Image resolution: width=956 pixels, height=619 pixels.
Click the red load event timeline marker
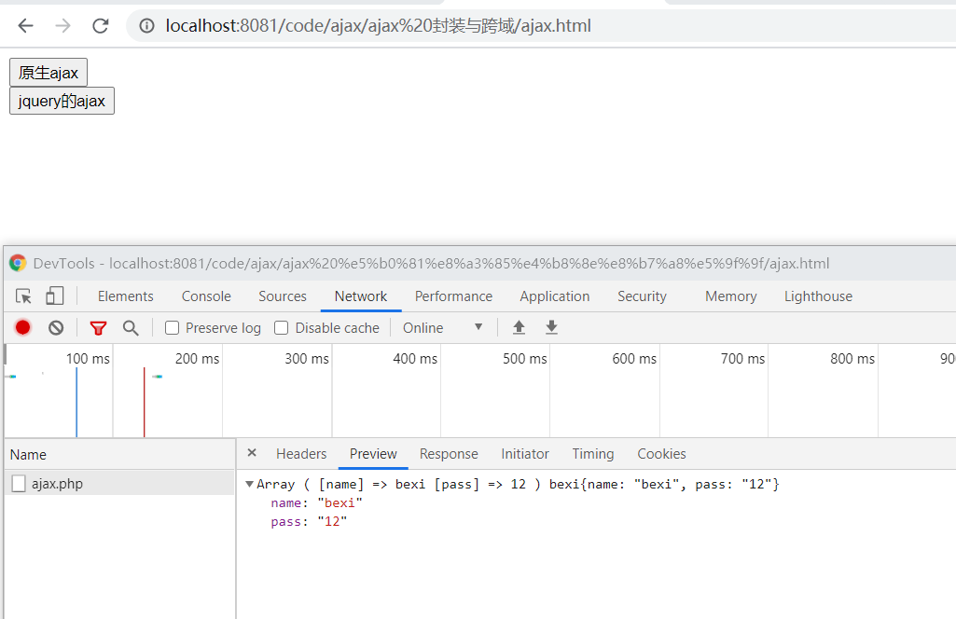pos(145,402)
